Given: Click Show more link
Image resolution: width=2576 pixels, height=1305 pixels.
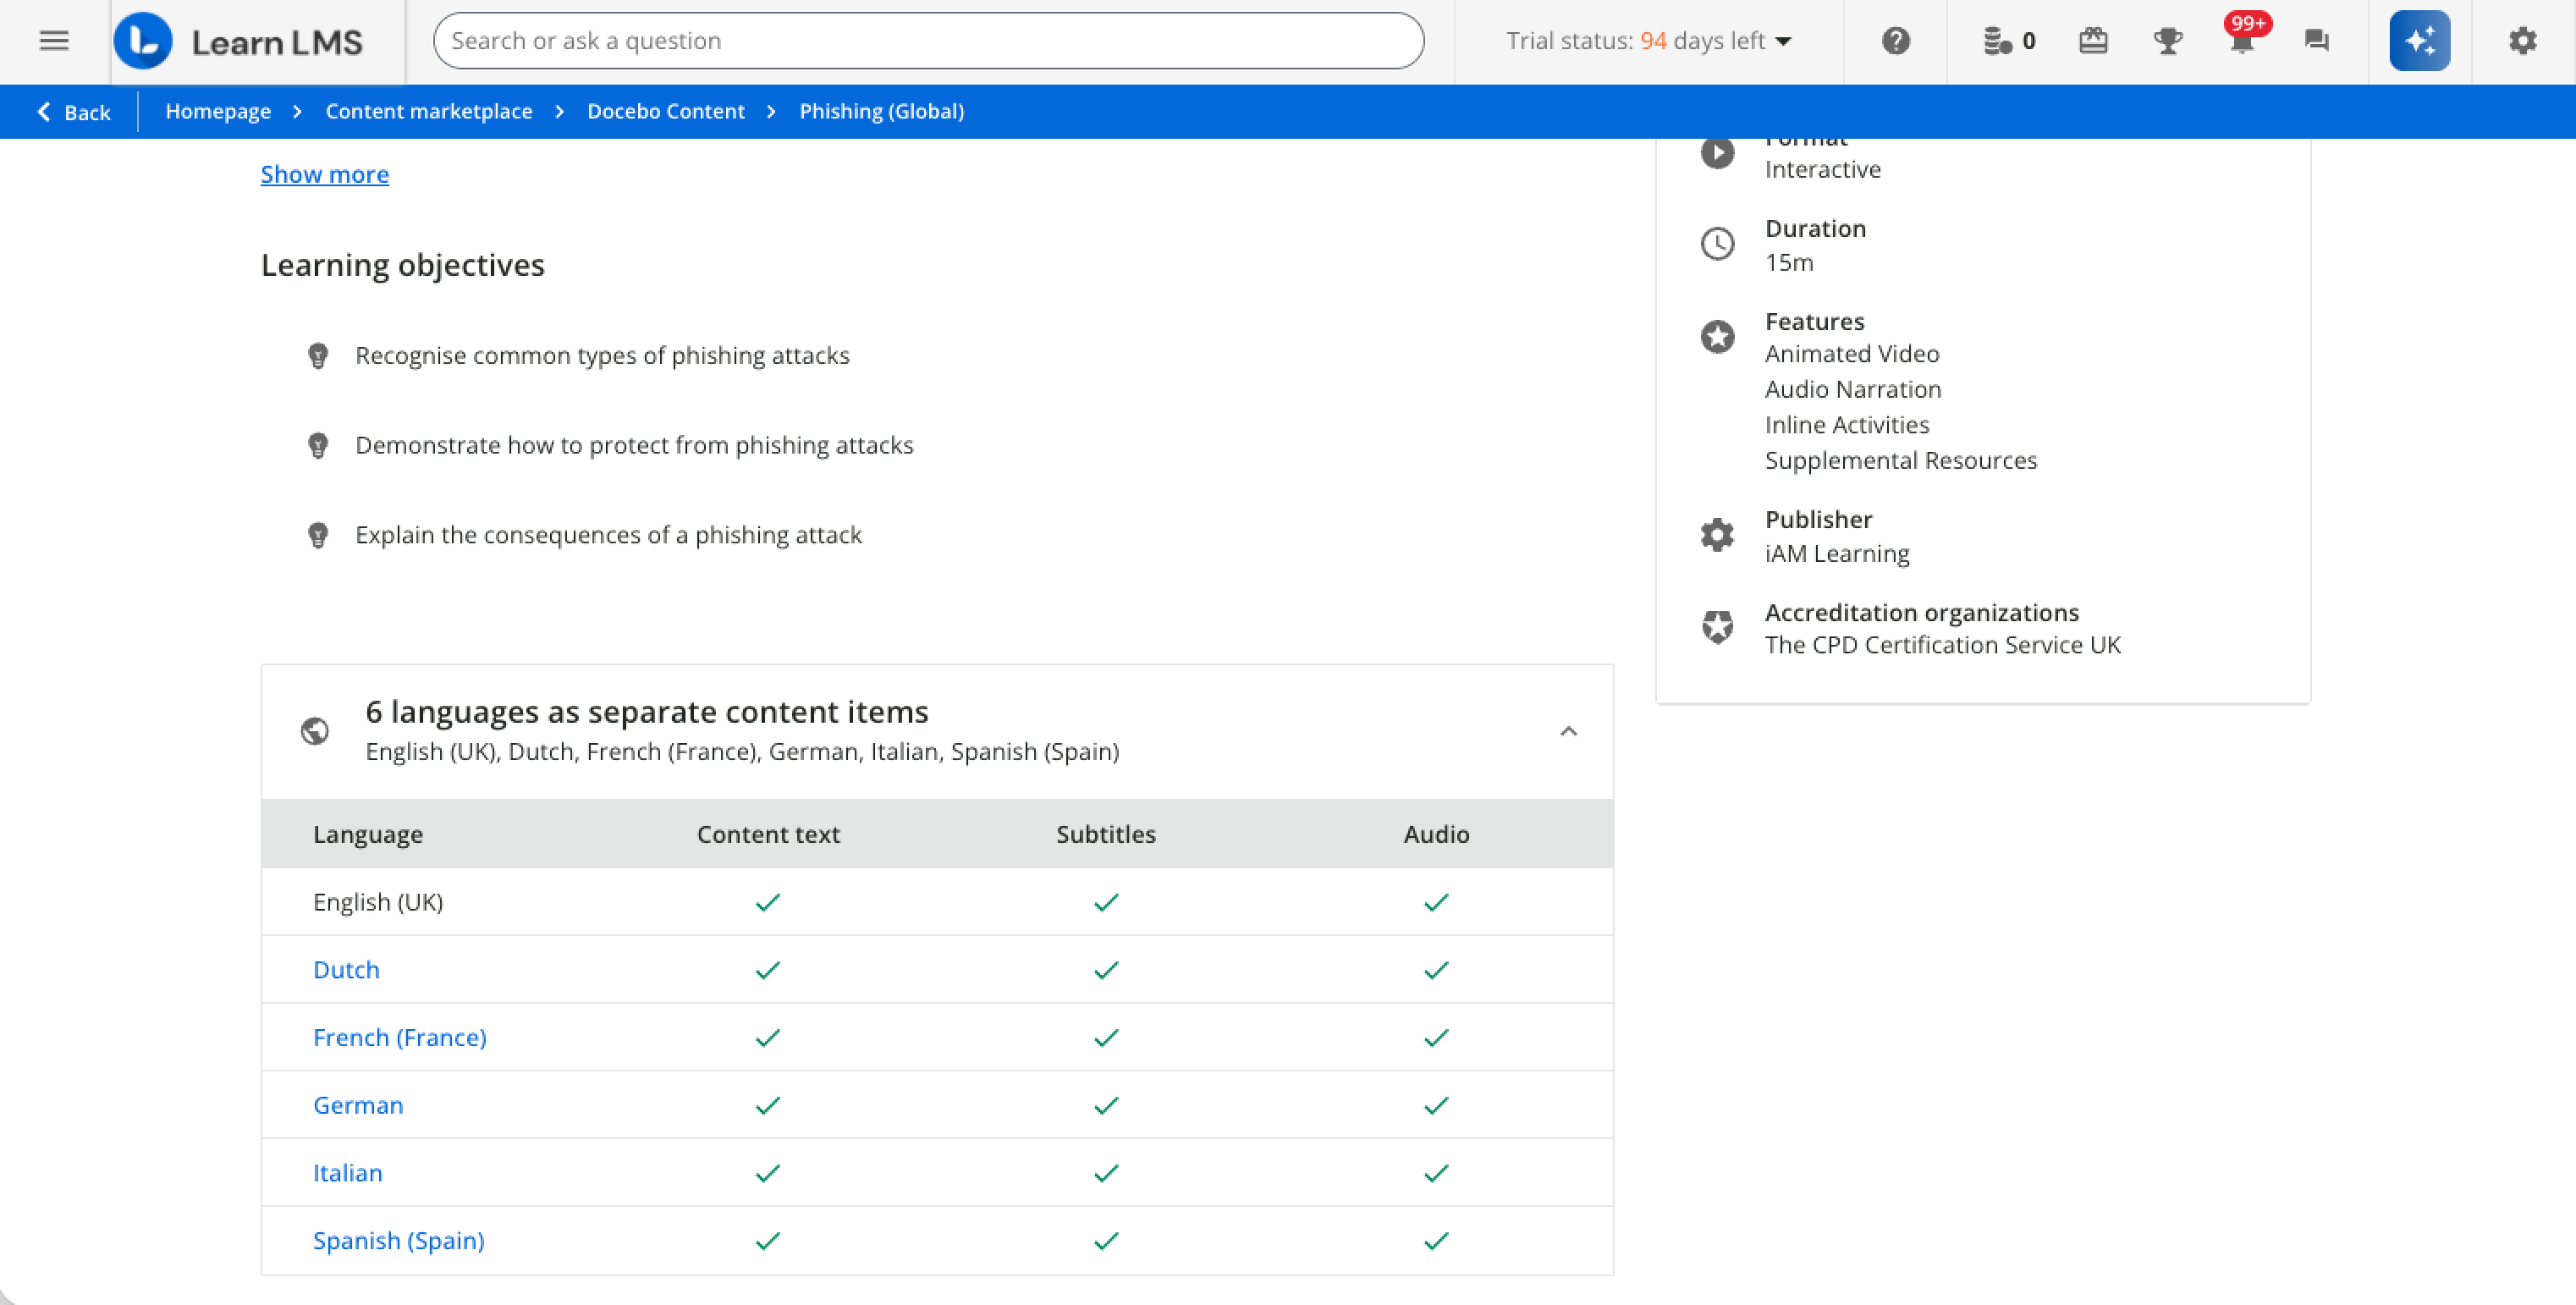Looking at the screenshot, I should pyautogui.click(x=324, y=174).
